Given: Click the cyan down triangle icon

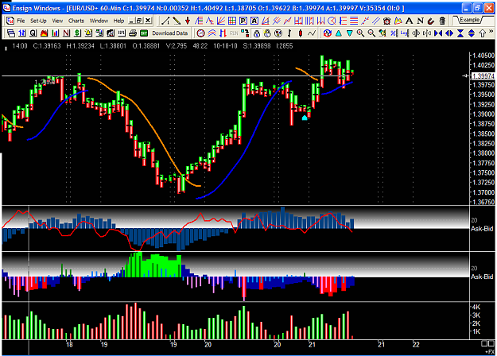Looking at the screenshot, I should coord(349,33).
